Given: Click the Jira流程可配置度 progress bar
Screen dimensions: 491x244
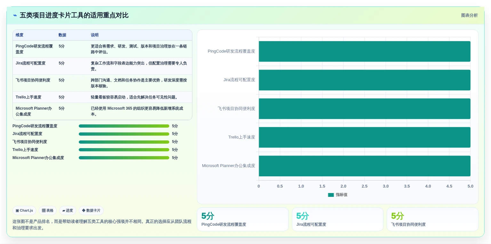Looking at the screenshot, I should (124, 134).
